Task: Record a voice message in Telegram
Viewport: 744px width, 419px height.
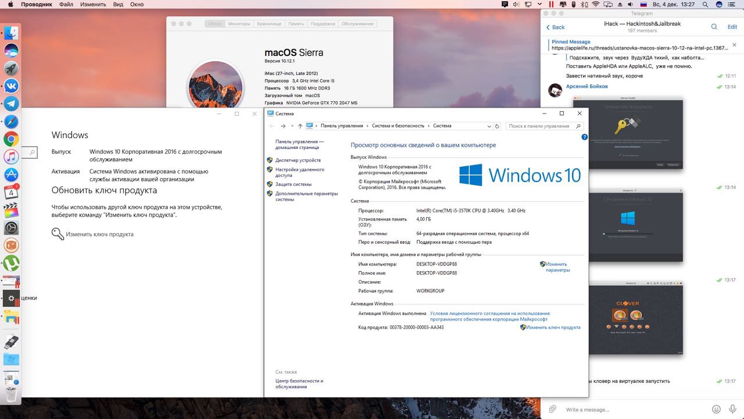Action: [733, 410]
